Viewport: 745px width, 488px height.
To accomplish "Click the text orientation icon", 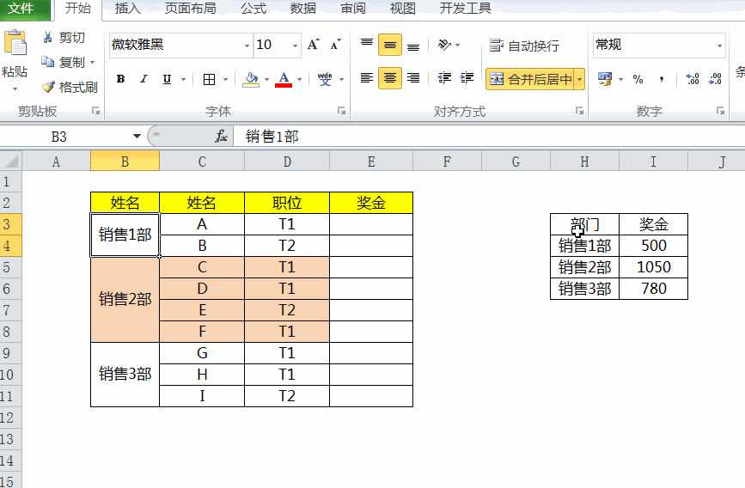I will coord(444,45).
